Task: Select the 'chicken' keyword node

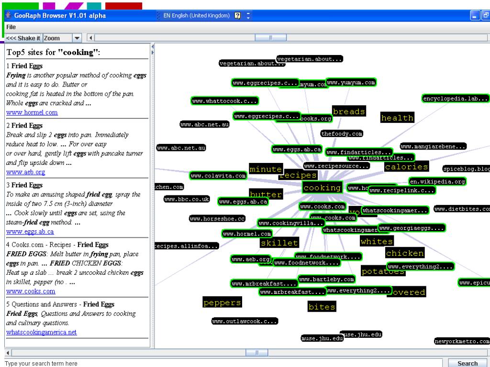Action: point(405,253)
